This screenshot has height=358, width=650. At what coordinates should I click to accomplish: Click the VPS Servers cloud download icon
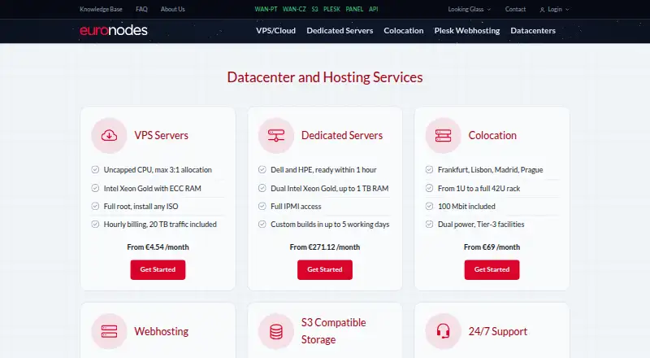(109, 135)
